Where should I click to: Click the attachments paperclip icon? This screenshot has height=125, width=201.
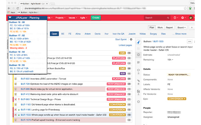(x=139, y=81)
